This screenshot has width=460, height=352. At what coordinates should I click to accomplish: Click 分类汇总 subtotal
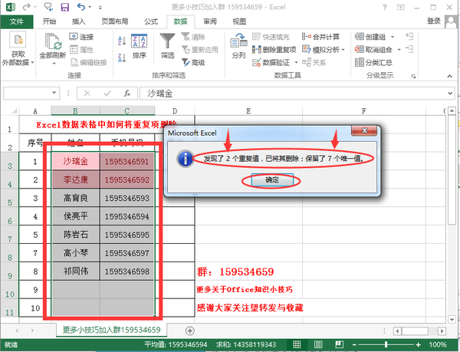pos(373,62)
